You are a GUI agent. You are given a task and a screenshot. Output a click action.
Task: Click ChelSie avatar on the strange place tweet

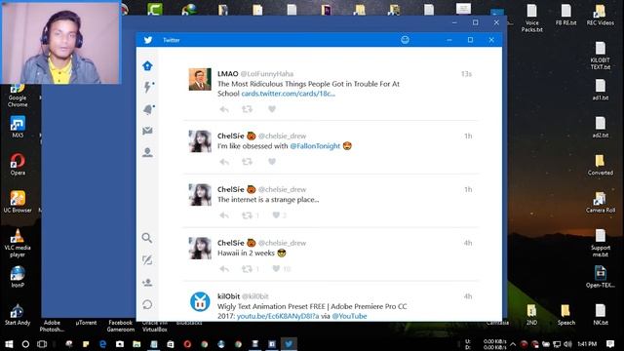[200, 195]
